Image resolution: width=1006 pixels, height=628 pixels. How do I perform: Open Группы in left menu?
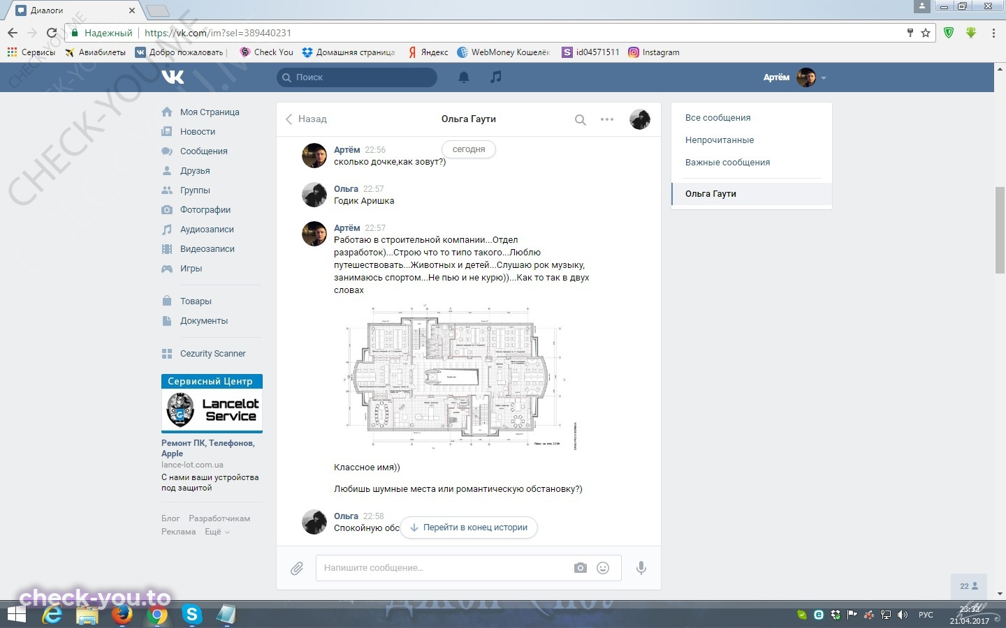(x=195, y=190)
